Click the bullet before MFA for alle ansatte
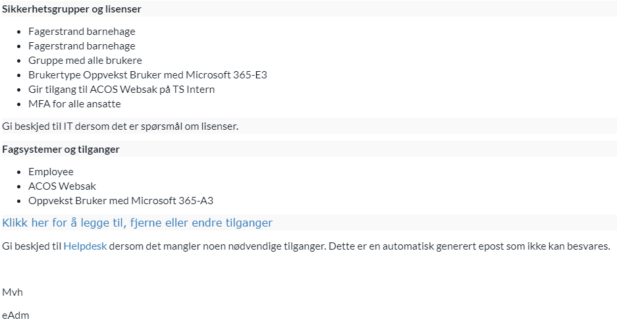 [x=18, y=104]
